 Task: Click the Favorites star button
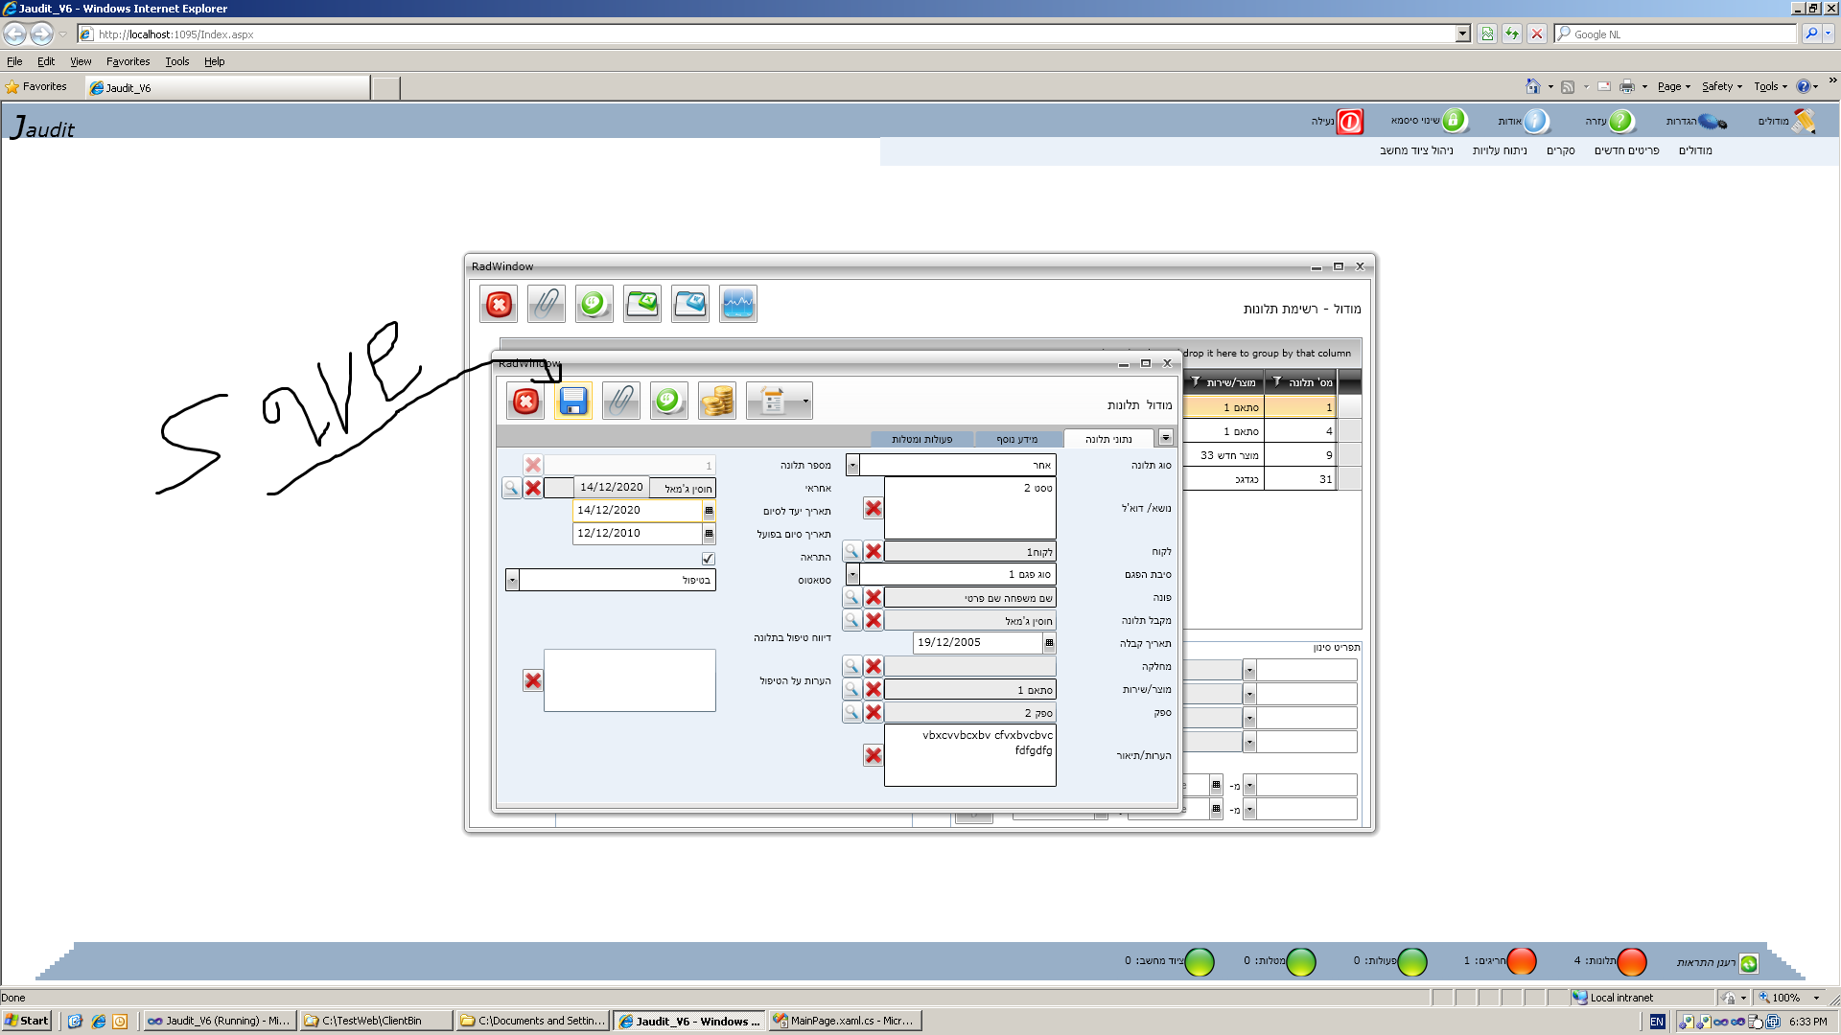tap(36, 86)
